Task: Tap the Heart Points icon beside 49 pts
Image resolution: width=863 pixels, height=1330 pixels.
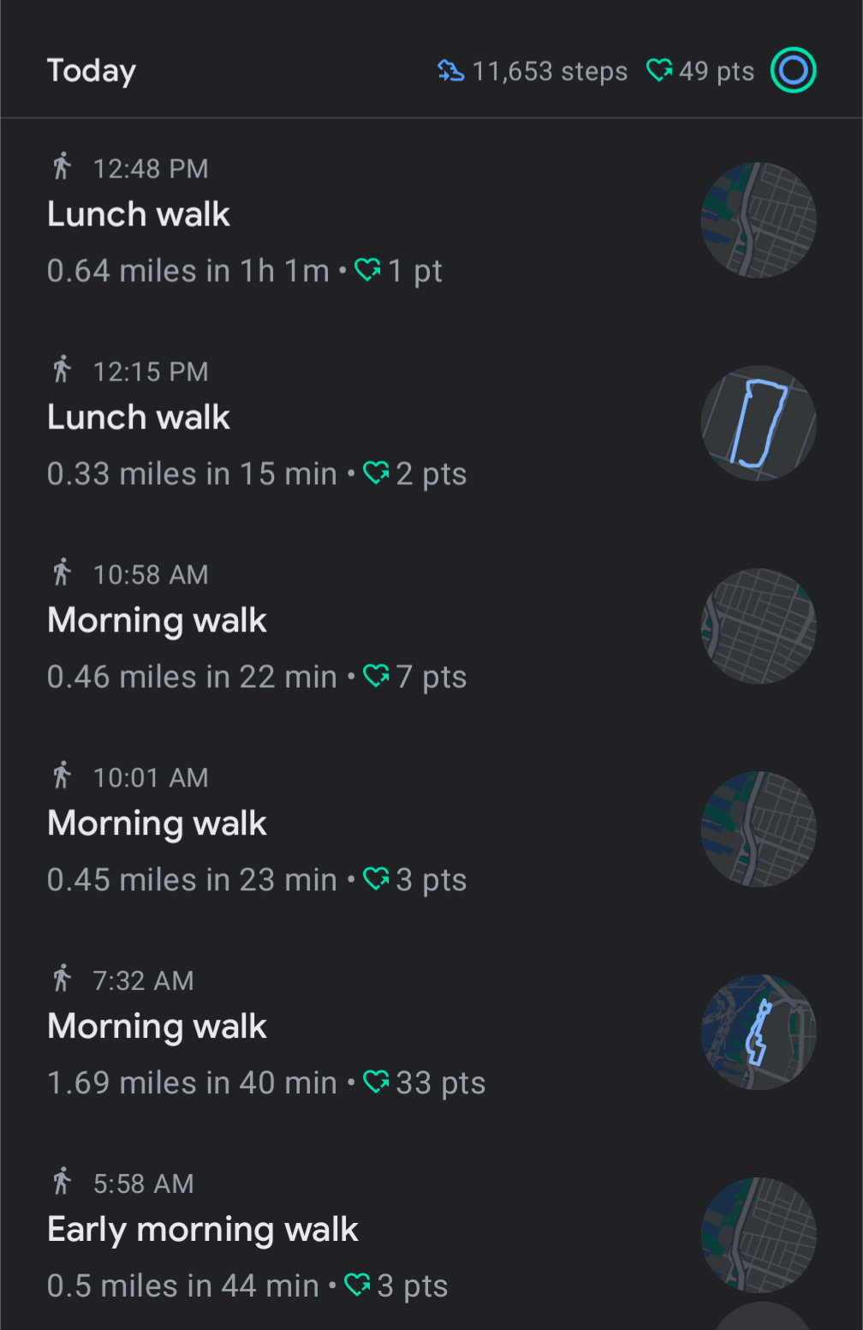Action: pyautogui.click(x=658, y=70)
